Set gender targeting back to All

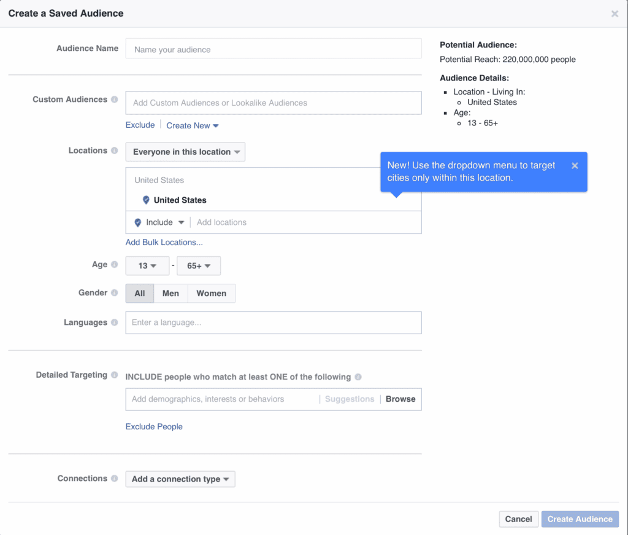(139, 293)
